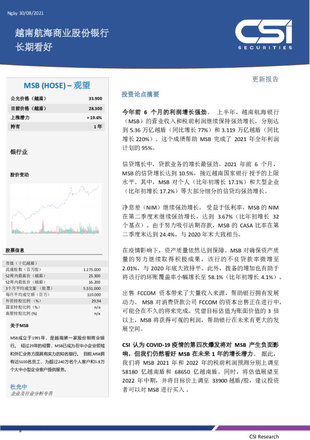
Task: Click the fair price value 33.900
Action: pyautogui.click(x=95, y=98)
